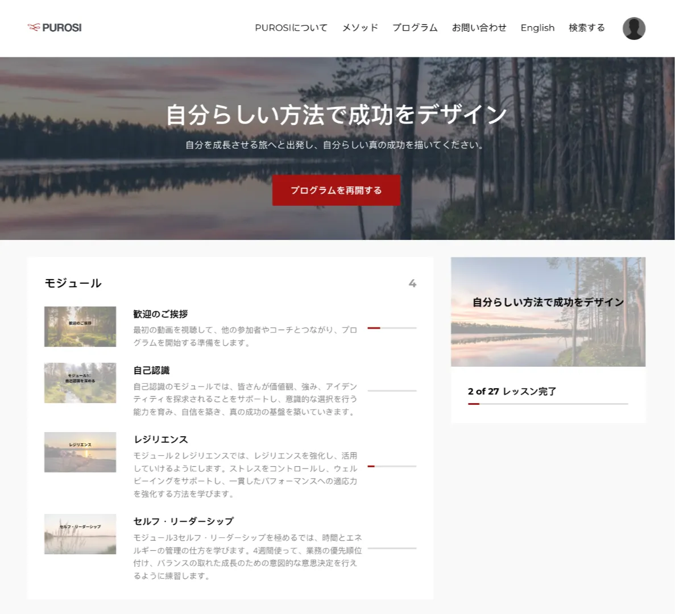Open 歓迎のご挨拶 module thumbnail
This screenshot has width=675, height=614.
click(80, 326)
